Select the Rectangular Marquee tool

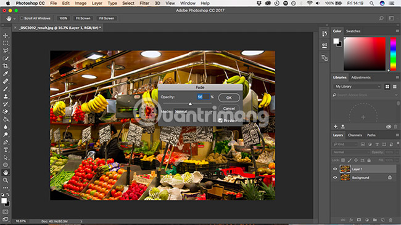pyautogui.click(x=6, y=43)
